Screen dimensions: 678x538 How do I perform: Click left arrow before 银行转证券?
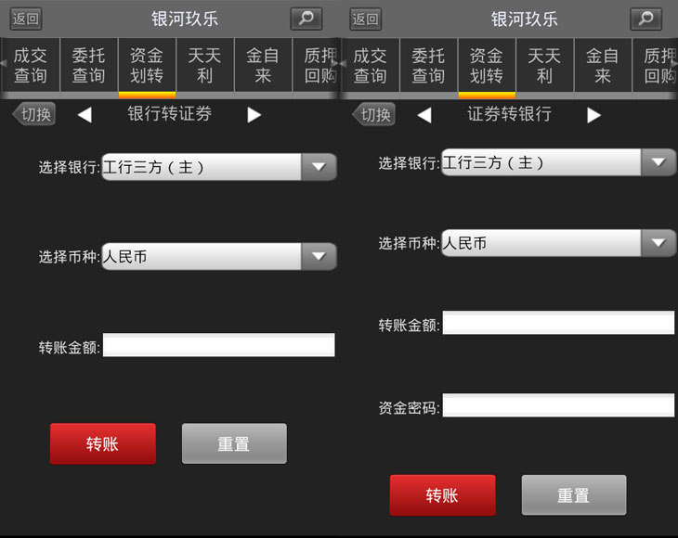pyautogui.click(x=85, y=115)
